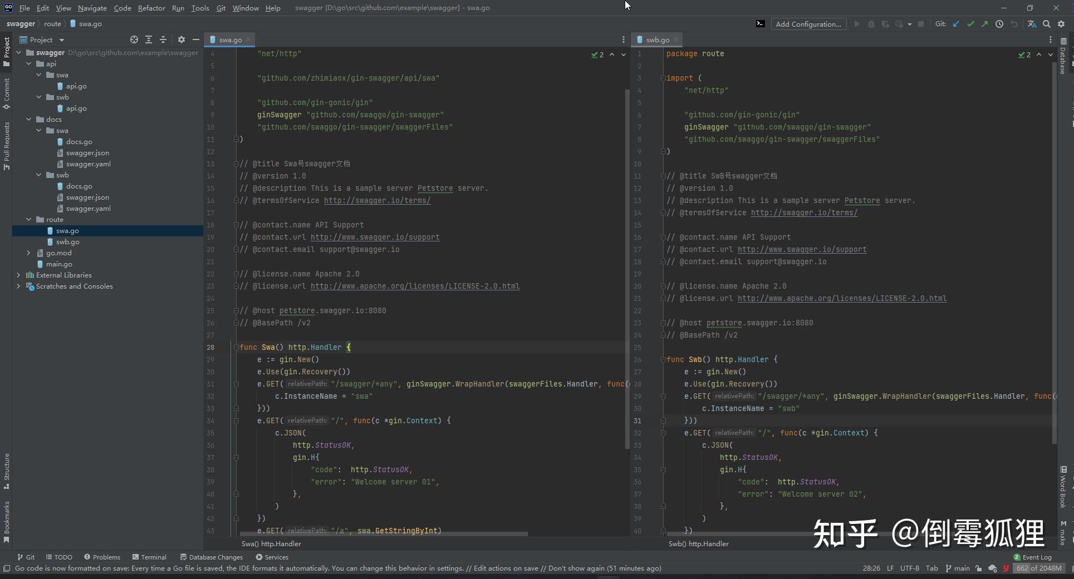Click the memory usage indicator bar
Screen dimensions: 1074x579
(1038, 568)
